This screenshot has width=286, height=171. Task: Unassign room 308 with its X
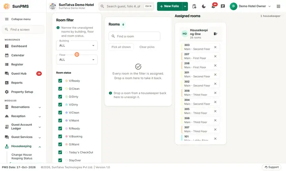[215, 93]
